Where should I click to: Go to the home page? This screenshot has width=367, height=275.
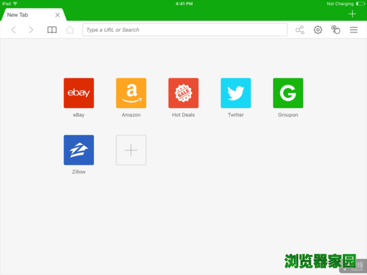click(70, 30)
